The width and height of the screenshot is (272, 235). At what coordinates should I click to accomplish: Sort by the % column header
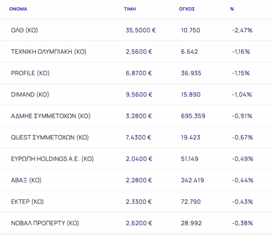click(232, 9)
